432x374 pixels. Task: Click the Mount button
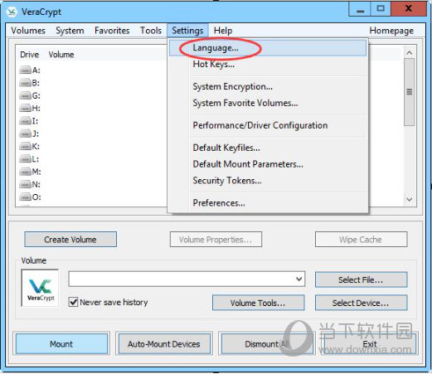click(61, 344)
